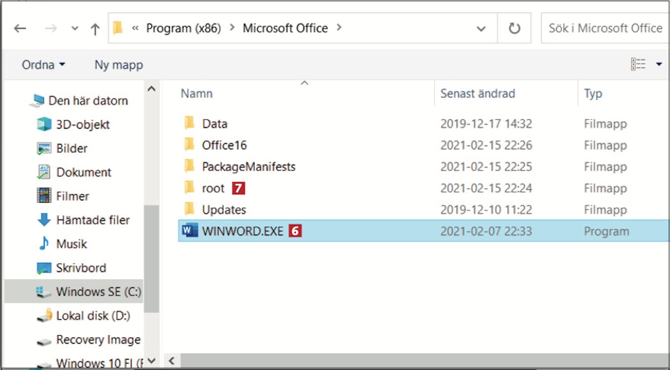This screenshot has width=670, height=370.
Task: Click the Musik note icon
Action: [x=44, y=243]
